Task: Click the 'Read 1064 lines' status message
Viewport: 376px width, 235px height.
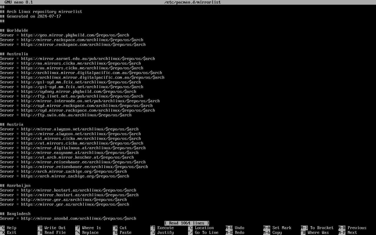Action: point(187,223)
